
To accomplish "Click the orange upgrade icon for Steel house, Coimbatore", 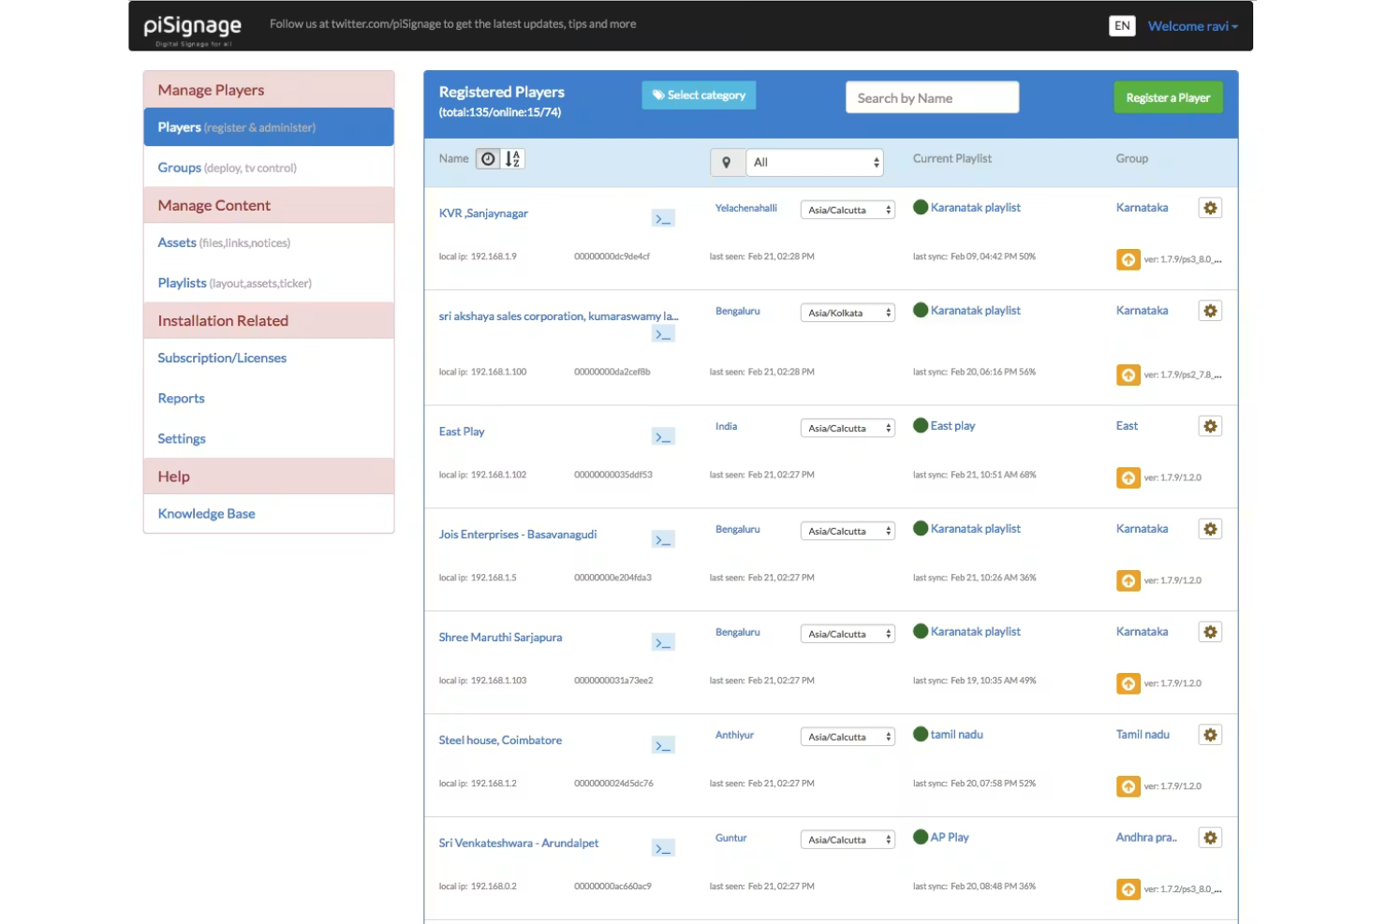I will pyautogui.click(x=1128, y=786).
